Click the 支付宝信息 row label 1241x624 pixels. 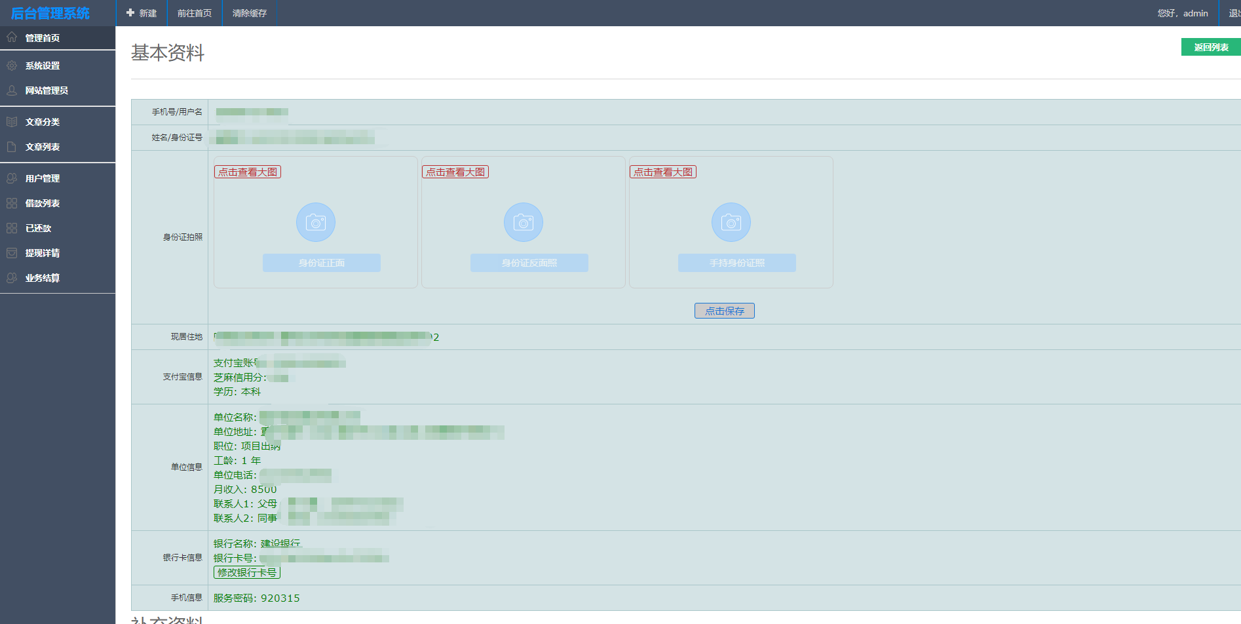[x=183, y=376]
